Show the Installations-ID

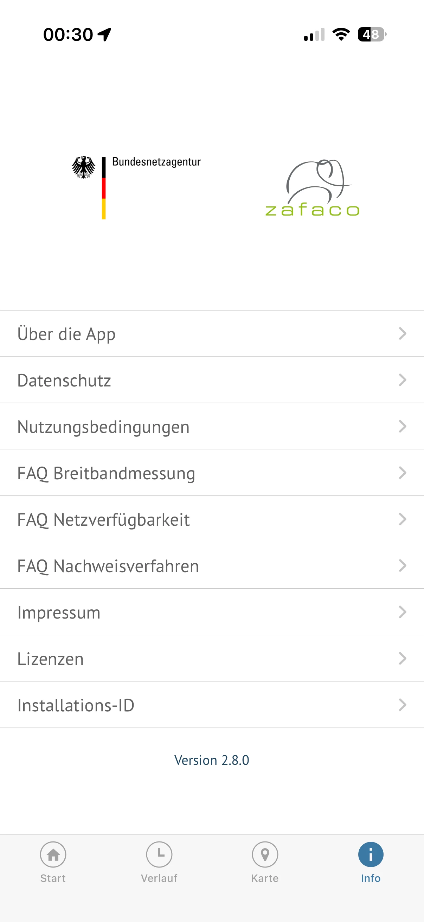pyautogui.click(x=76, y=705)
